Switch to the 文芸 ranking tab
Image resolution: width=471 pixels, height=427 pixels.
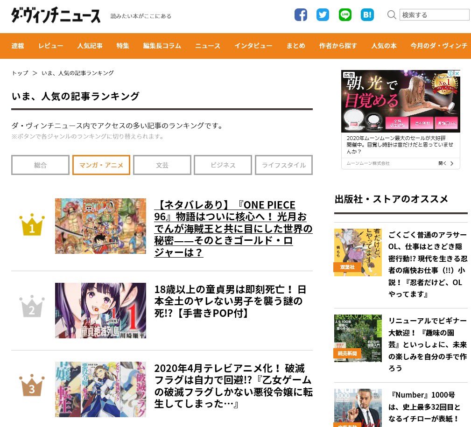pyautogui.click(x=162, y=165)
